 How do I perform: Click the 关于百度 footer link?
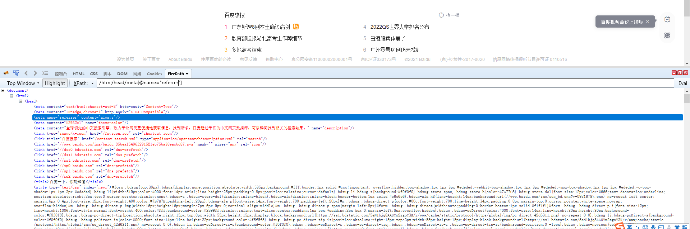pyautogui.click(x=151, y=59)
